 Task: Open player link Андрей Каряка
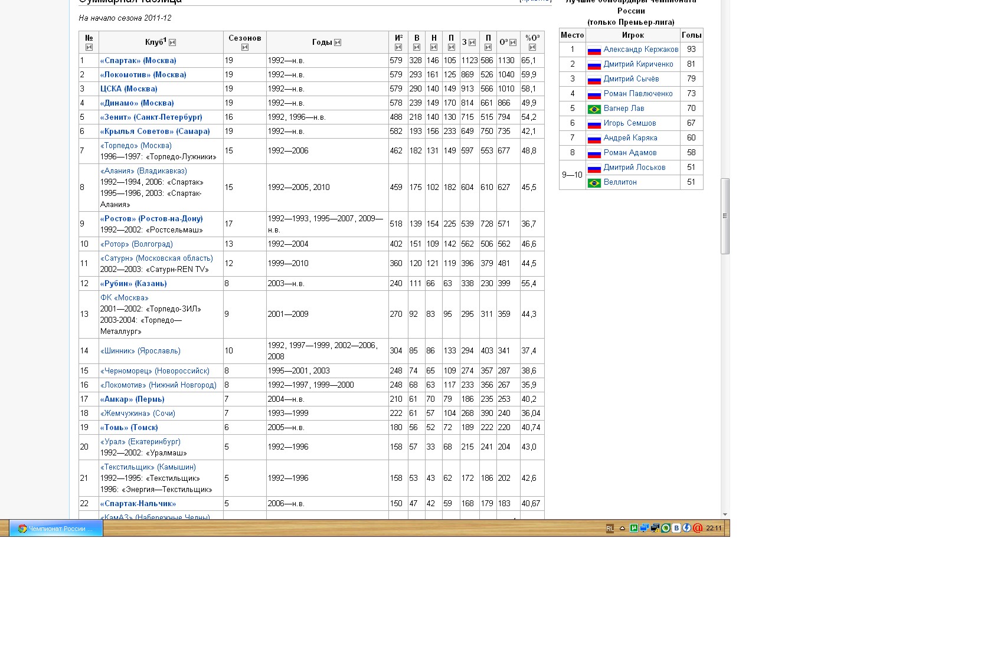coord(630,138)
